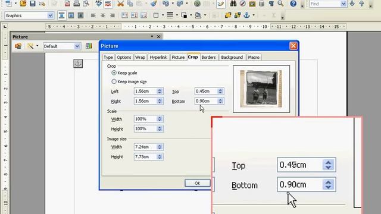Open Find & Replace binoculars icon
Image resolution: width=381 pixels, height=214 pixels.
(233, 4)
